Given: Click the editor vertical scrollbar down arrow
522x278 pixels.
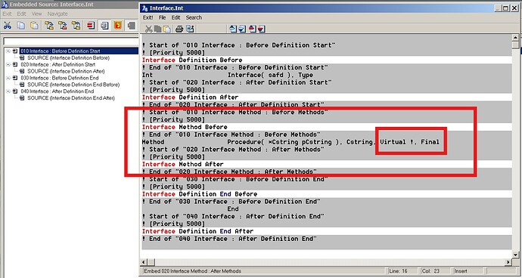Looking at the screenshot, I should coord(515,255).
